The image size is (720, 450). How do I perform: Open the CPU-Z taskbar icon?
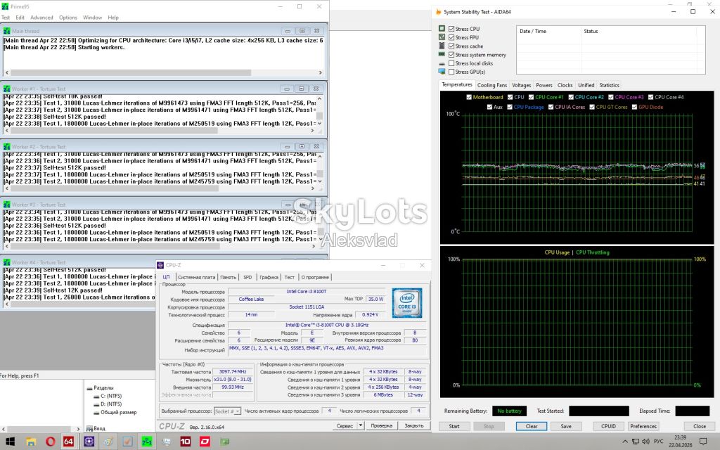pos(89,442)
